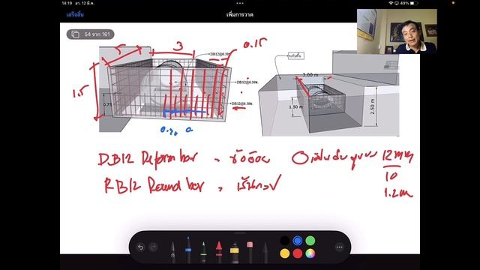Tap the battery indicator showing 49%

click(x=409, y=3)
